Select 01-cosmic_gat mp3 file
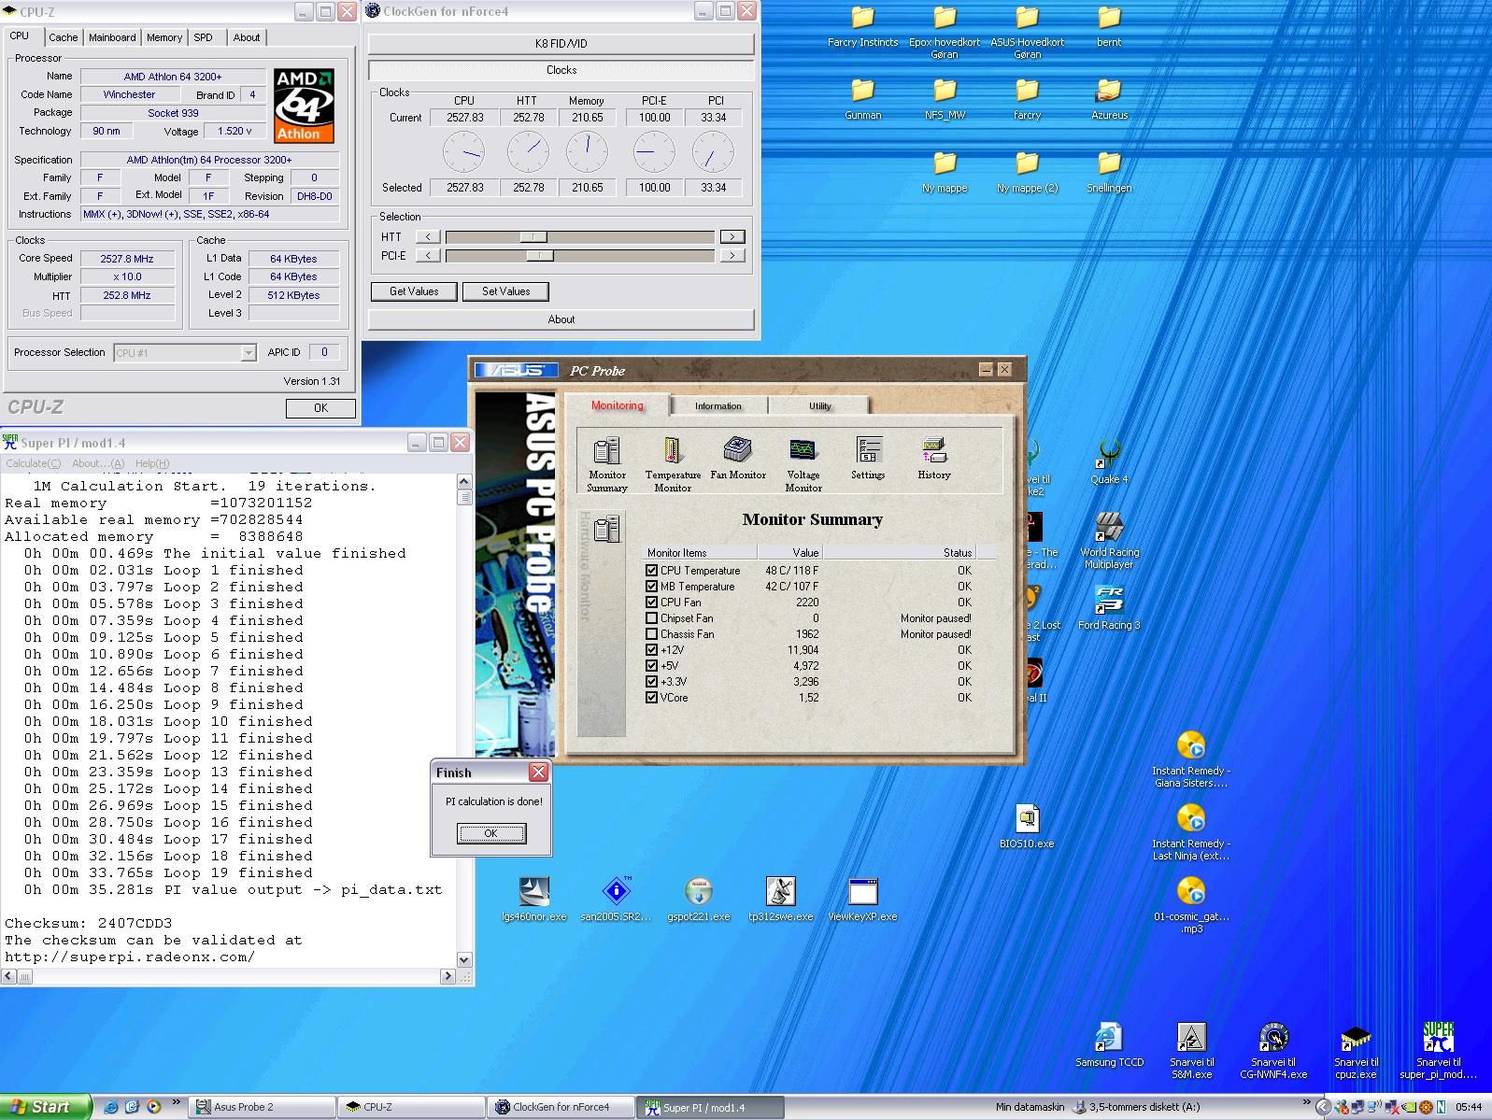Image resolution: width=1492 pixels, height=1120 pixels. tap(1191, 905)
